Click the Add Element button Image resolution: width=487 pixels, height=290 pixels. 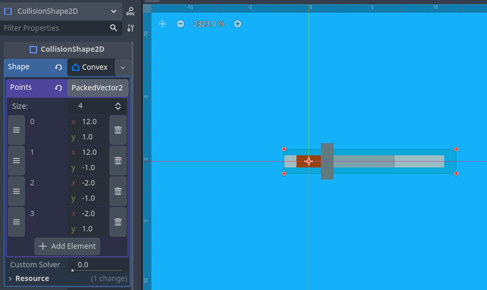click(67, 246)
